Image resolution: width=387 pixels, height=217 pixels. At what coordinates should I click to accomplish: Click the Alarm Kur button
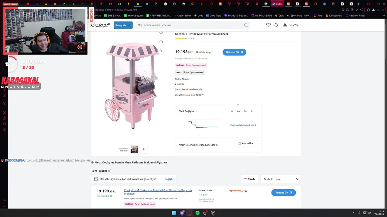tap(246, 143)
